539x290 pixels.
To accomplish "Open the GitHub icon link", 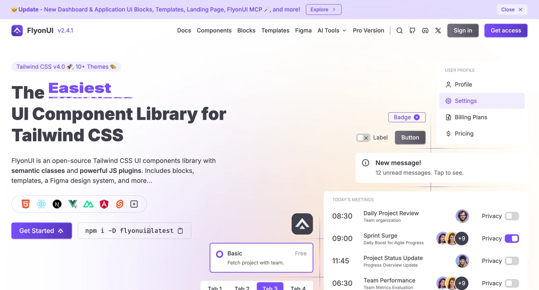I will [x=412, y=31].
